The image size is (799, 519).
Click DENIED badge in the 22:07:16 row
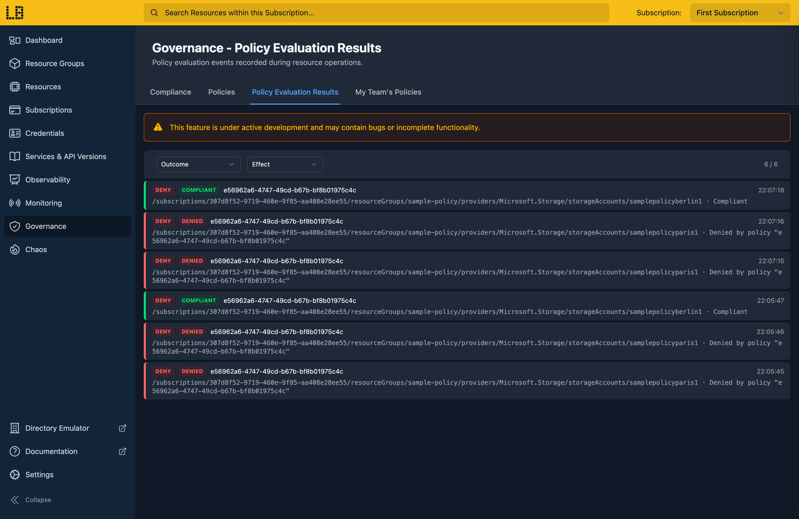click(x=192, y=221)
